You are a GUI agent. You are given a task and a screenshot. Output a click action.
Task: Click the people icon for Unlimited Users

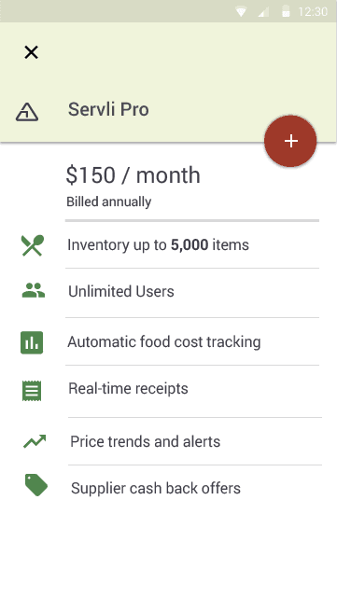tap(34, 290)
